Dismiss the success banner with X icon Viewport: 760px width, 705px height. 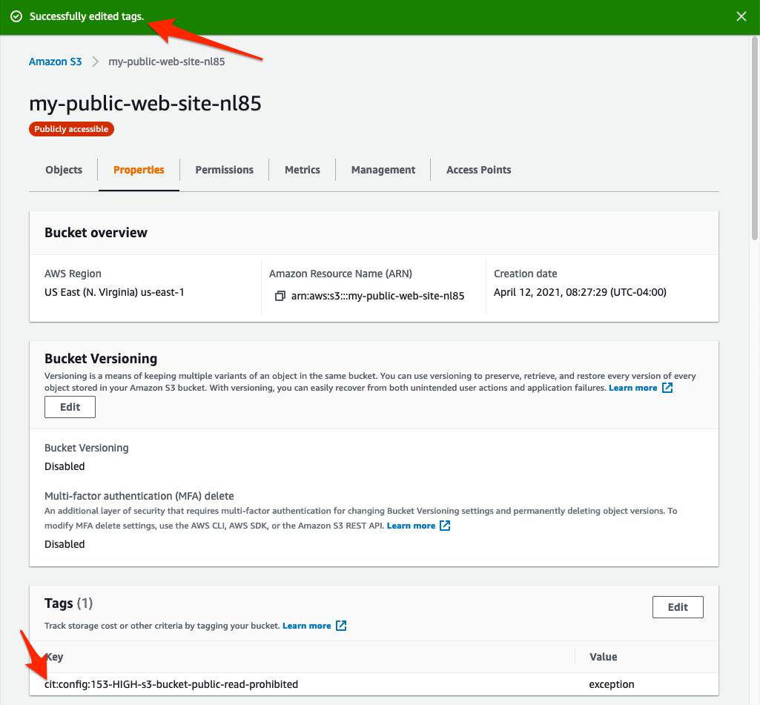(x=741, y=16)
